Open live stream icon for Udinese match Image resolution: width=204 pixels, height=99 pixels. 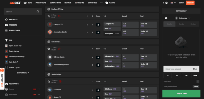click(x=59, y=49)
